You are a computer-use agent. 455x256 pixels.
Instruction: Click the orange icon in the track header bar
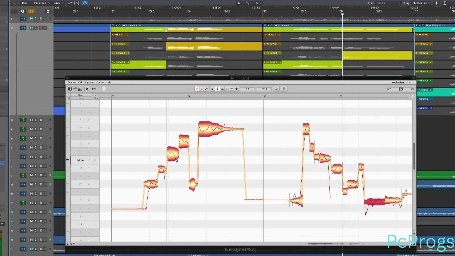[x=31, y=11]
